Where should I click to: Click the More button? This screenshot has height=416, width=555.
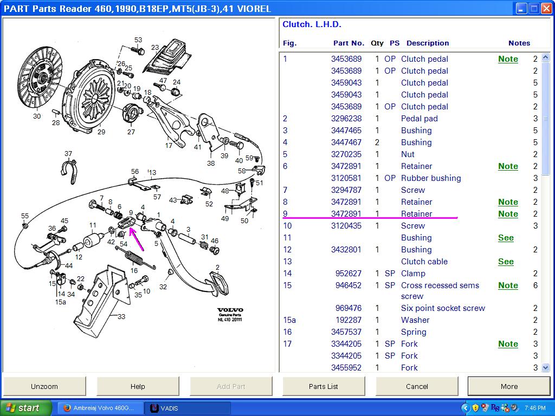509,386
